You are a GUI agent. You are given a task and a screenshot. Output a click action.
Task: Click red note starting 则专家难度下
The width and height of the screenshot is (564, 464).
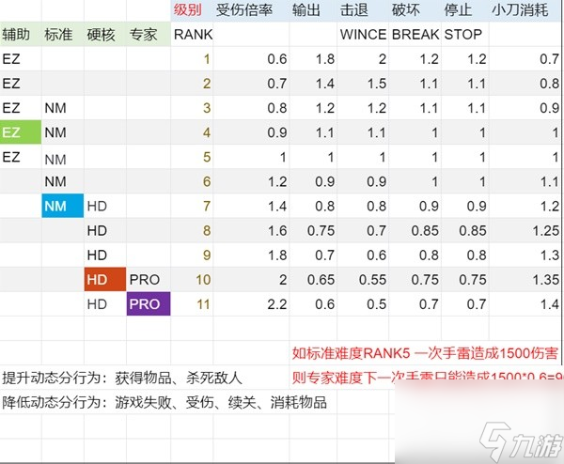tap(426, 377)
